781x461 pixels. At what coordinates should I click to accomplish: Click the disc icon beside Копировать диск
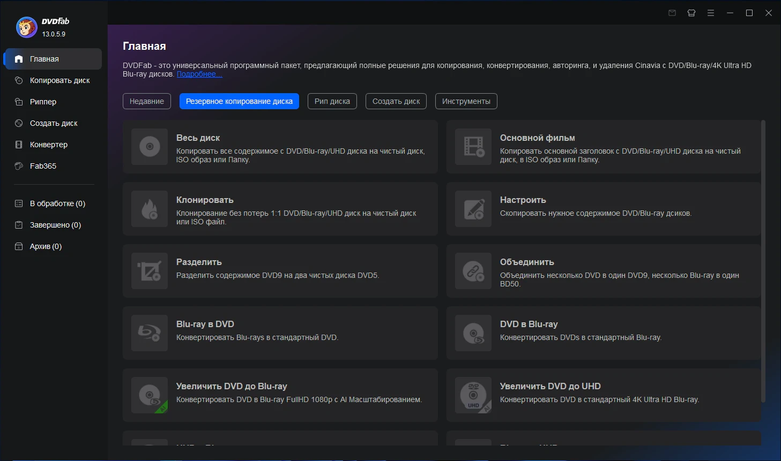(19, 80)
